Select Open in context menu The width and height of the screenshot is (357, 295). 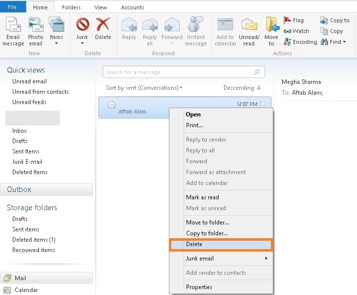point(194,114)
